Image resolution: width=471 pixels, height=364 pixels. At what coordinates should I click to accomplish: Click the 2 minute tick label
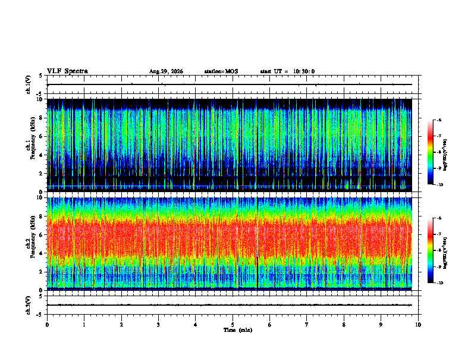click(121, 325)
